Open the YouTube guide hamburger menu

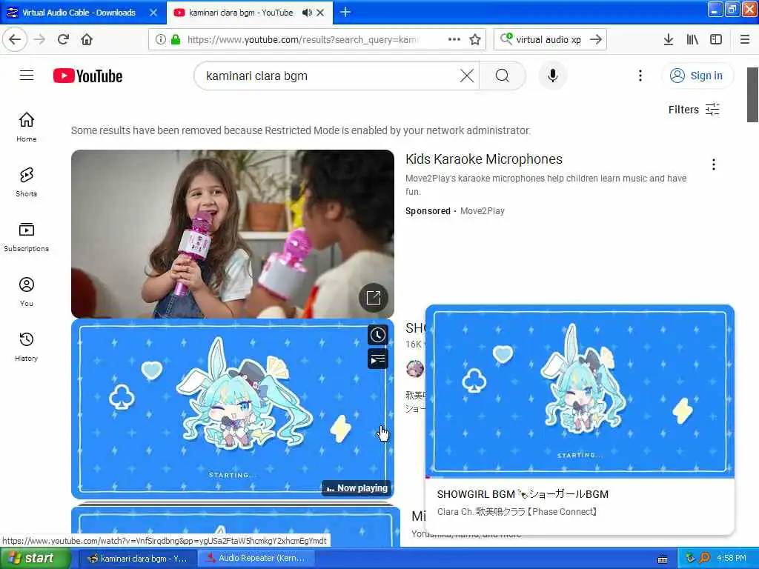pyautogui.click(x=27, y=76)
